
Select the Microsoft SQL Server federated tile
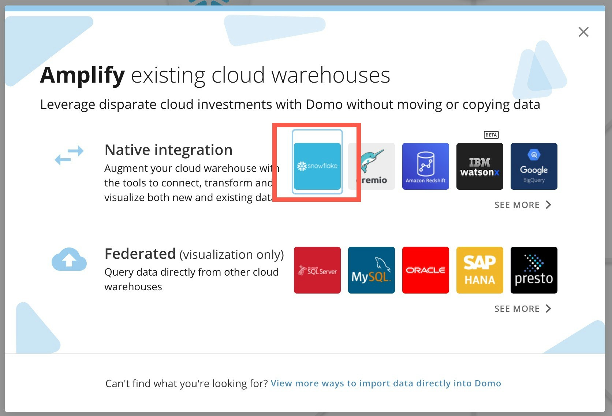(x=317, y=270)
